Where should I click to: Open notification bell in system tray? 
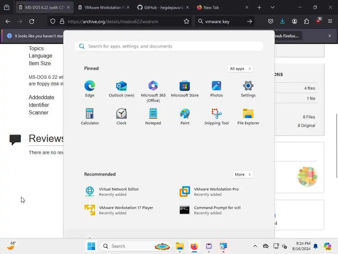[x=316, y=246]
